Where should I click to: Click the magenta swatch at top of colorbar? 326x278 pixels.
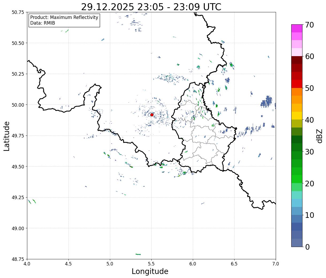[x=297, y=28]
